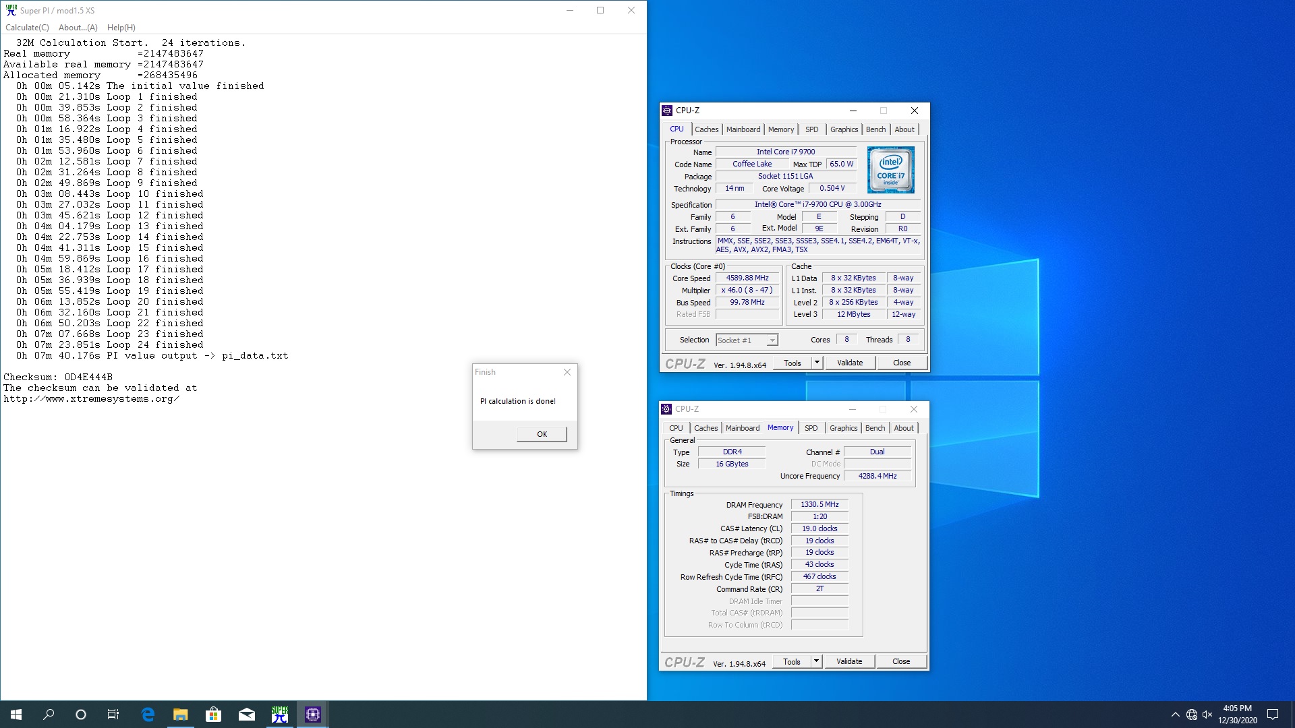Expand Tools dropdown arrow in upper CPU-Z

817,363
